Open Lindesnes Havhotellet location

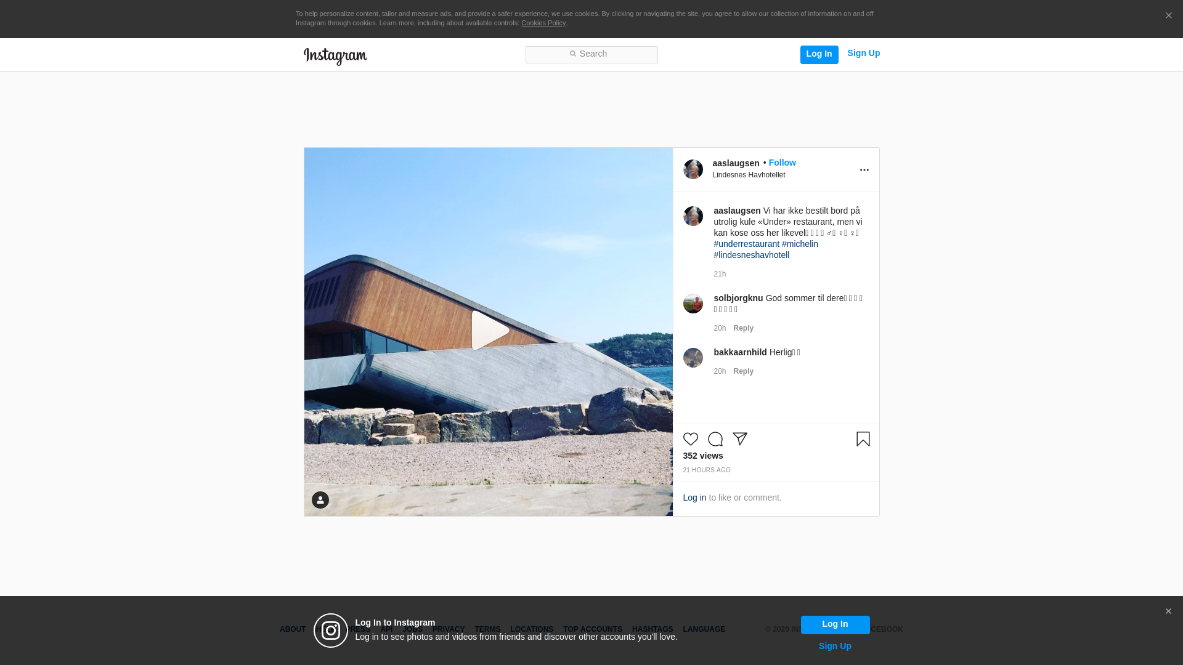[749, 175]
